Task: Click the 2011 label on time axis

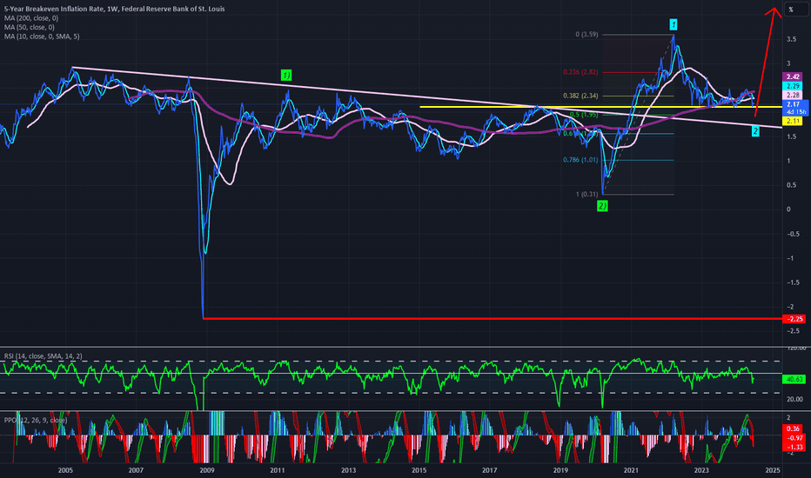Action: click(x=278, y=470)
